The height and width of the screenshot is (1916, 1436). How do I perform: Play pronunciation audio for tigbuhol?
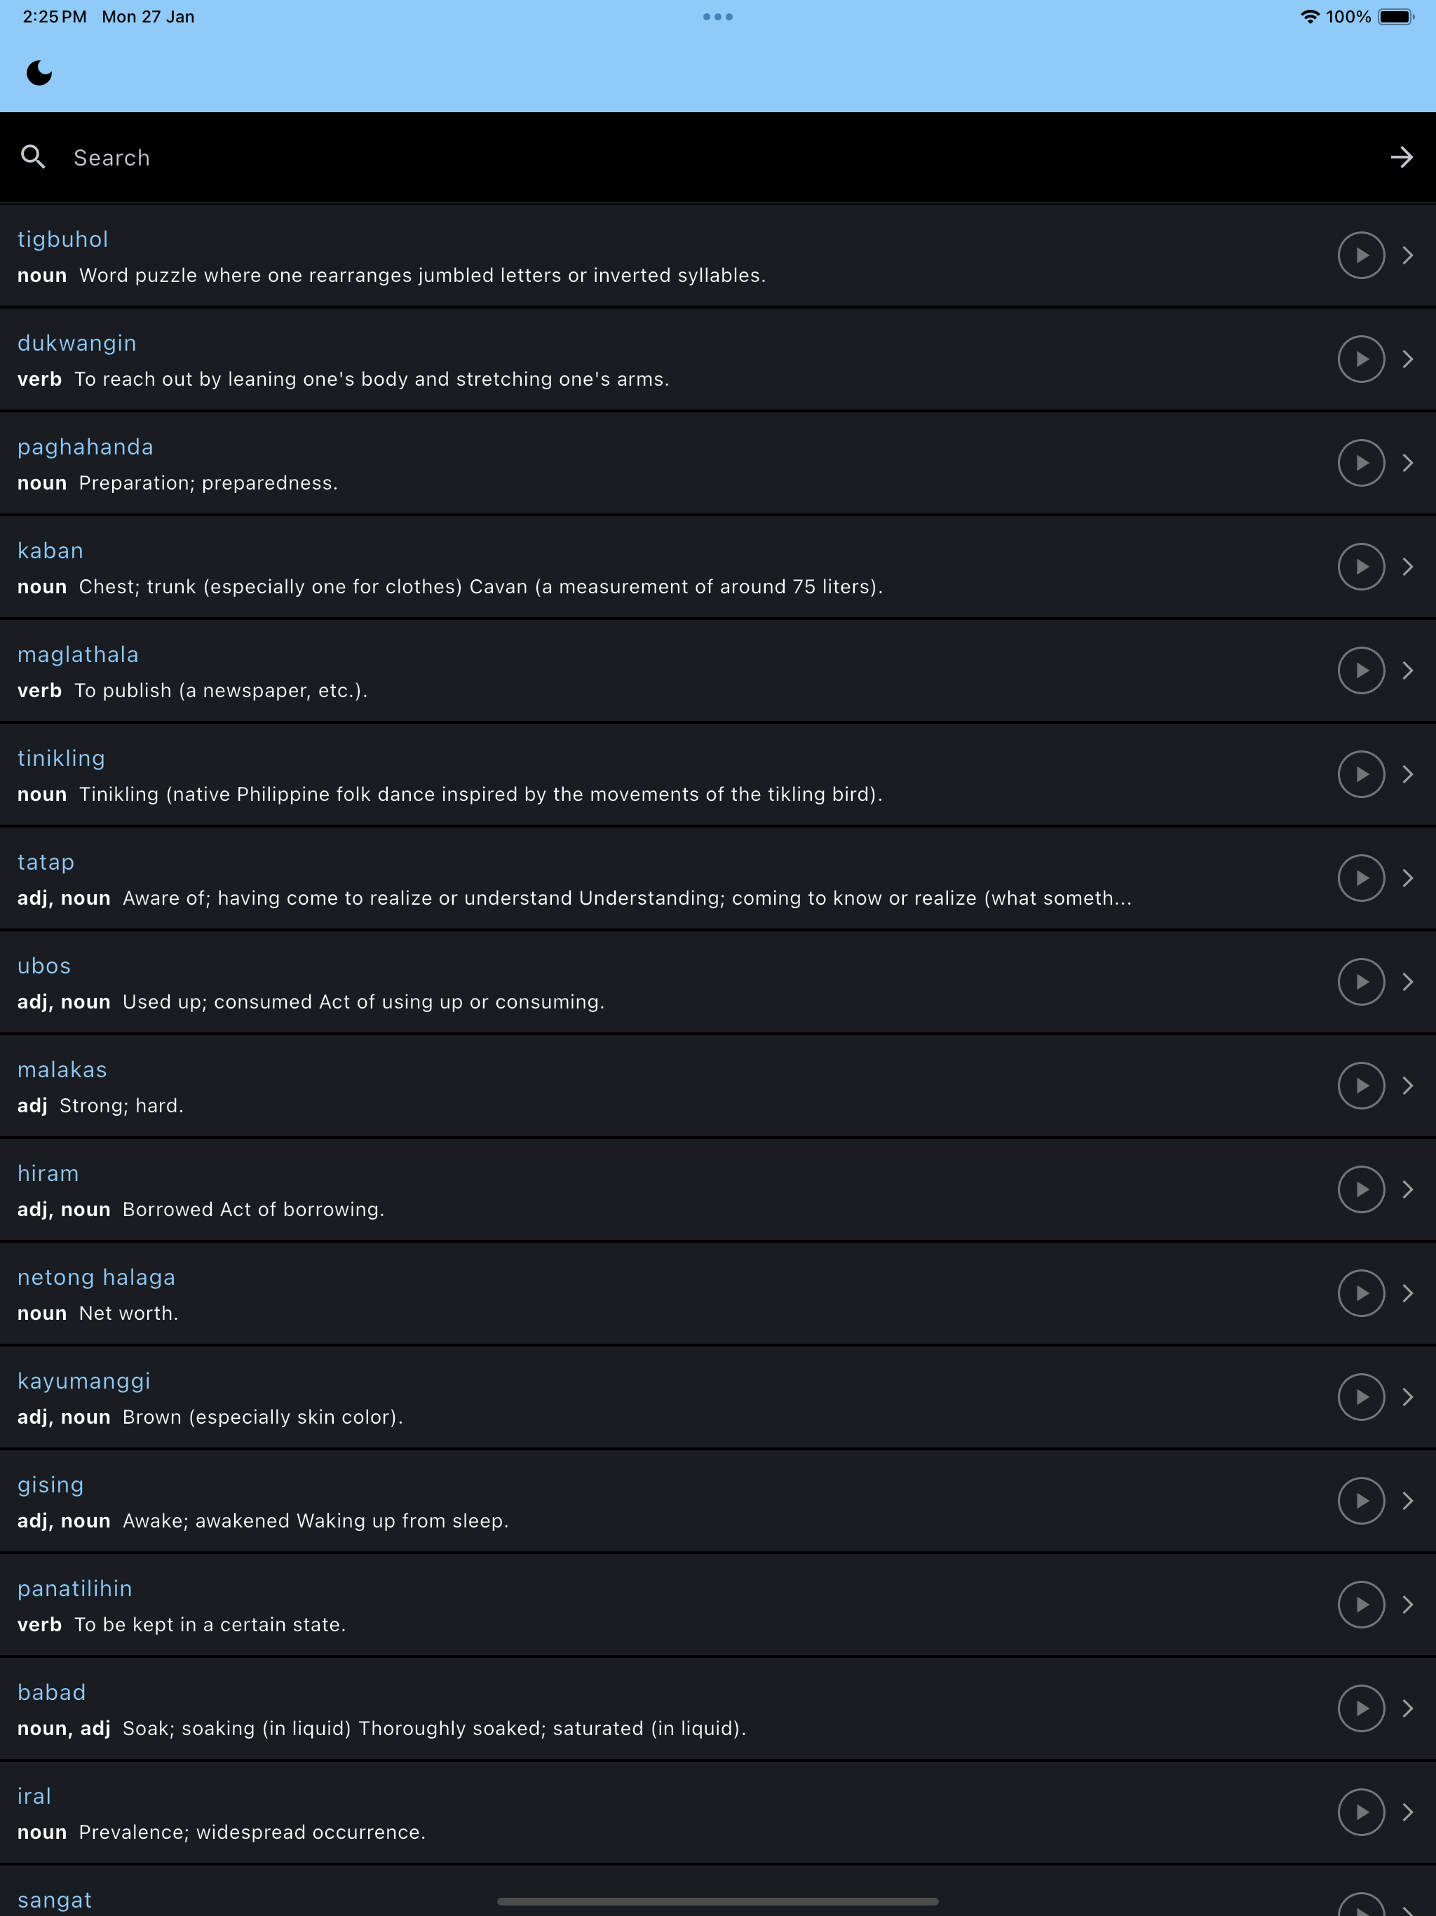(x=1361, y=255)
